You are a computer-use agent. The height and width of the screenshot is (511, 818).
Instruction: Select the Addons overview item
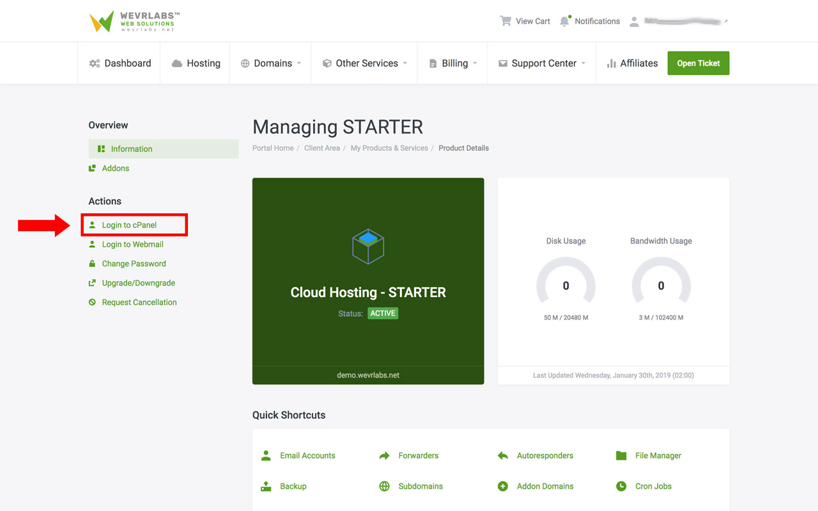(x=116, y=168)
